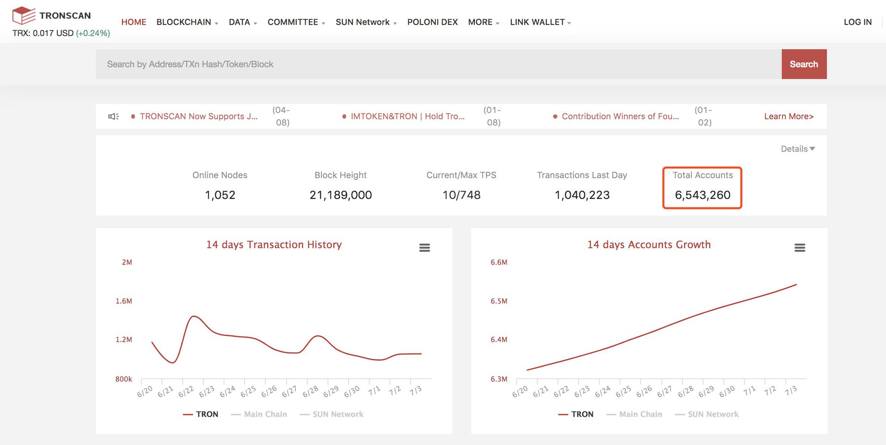Expand the COMMITTEE dropdown menu
Viewport: 886px width, 445px height.
[296, 22]
